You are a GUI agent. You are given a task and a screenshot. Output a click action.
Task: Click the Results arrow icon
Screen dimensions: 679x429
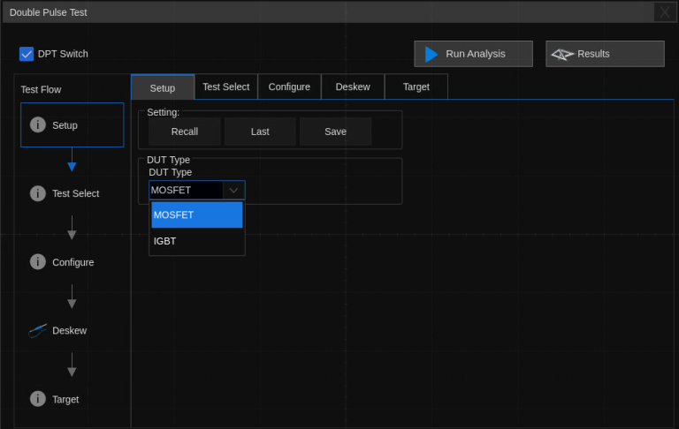coord(562,54)
